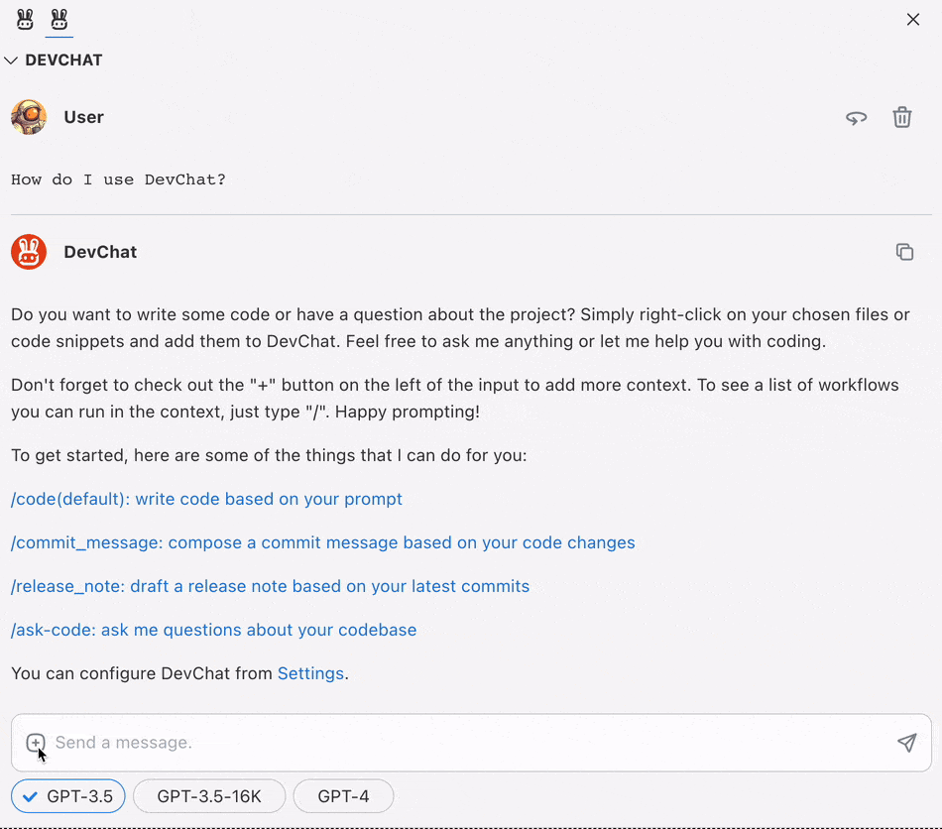942x829 pixels.
Task: Click the red DevChat bot avatar
Action: point(29,252)
